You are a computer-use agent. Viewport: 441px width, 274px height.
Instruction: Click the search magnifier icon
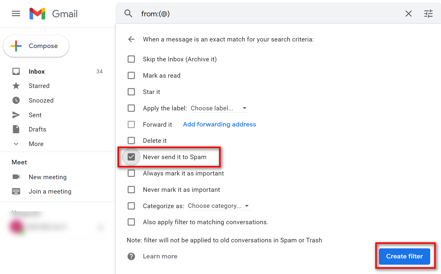click(128, 14)
